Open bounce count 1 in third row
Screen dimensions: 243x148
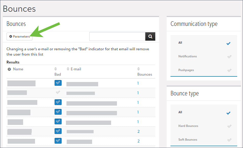(138, 102)
